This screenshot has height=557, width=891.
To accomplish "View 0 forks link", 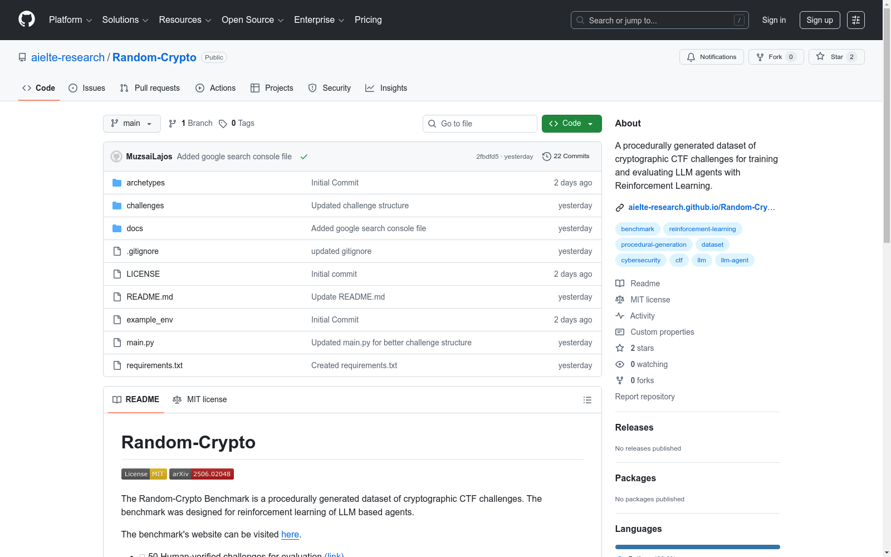I will click(x=635, y=380).
